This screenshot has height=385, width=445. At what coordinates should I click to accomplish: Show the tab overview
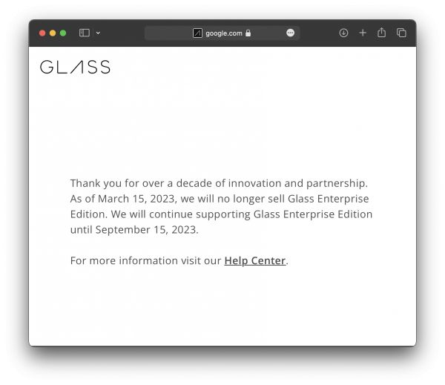[x=401, y=33]
